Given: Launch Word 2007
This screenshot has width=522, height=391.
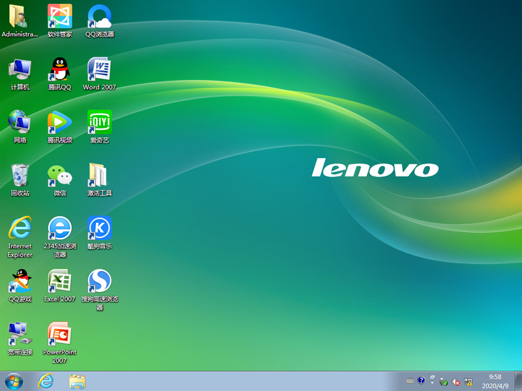Looking at the screenshot, I should pyautogui.click(x=99, y=68).
